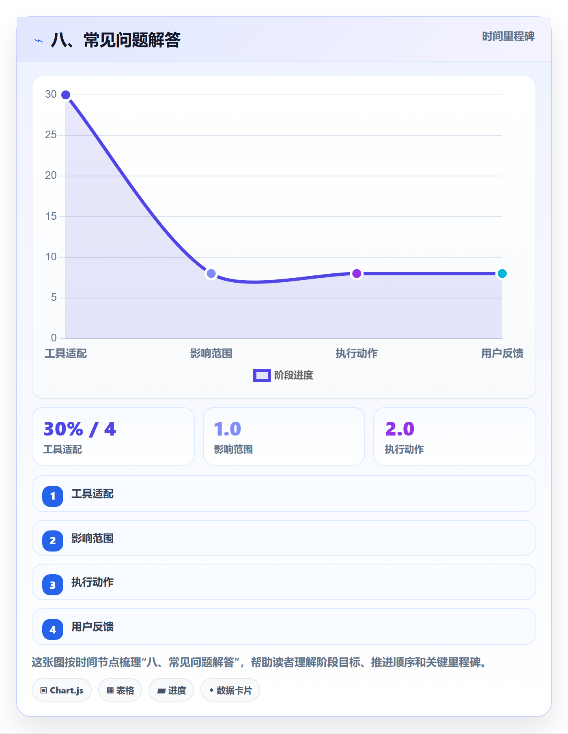The height and width of the screenshot is (734, 568).
Task: Open the 1.0 影响范围 data card
Action: click(x=284, y=436)
